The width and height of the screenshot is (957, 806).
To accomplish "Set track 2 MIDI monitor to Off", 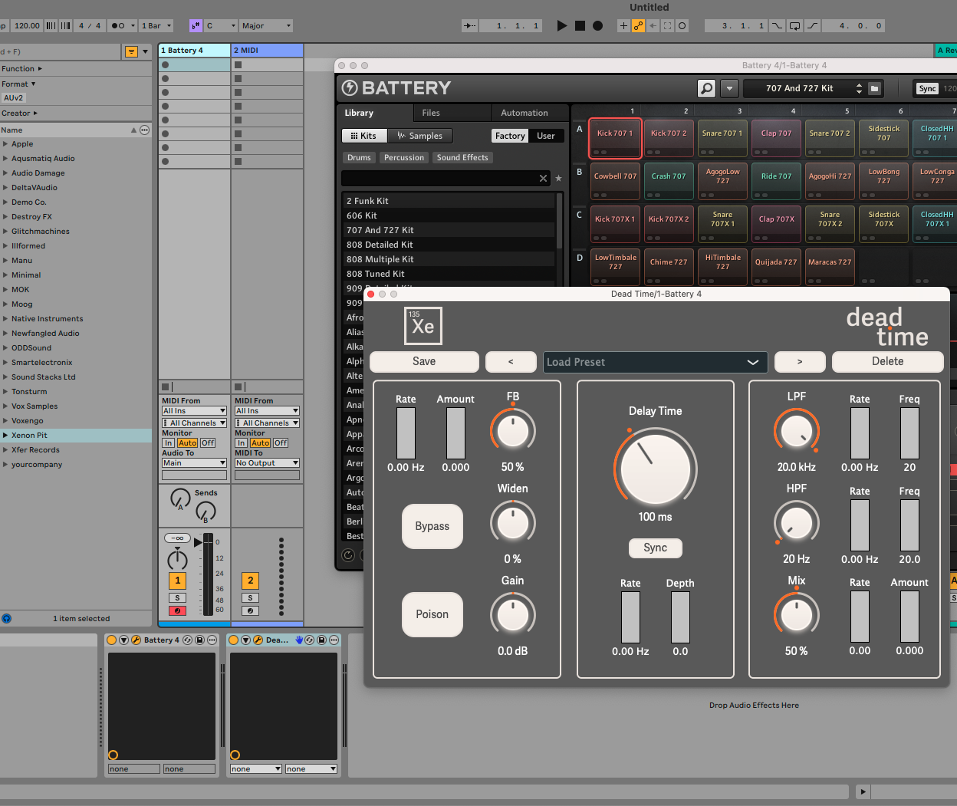I will [281, 443].
